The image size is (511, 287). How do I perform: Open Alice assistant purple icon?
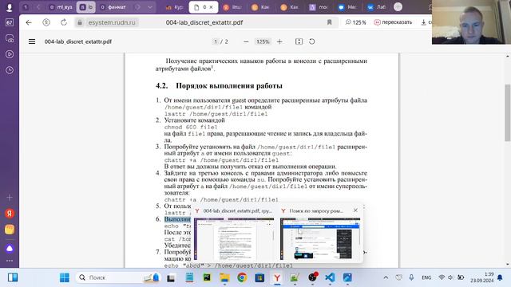click(10, 248)
